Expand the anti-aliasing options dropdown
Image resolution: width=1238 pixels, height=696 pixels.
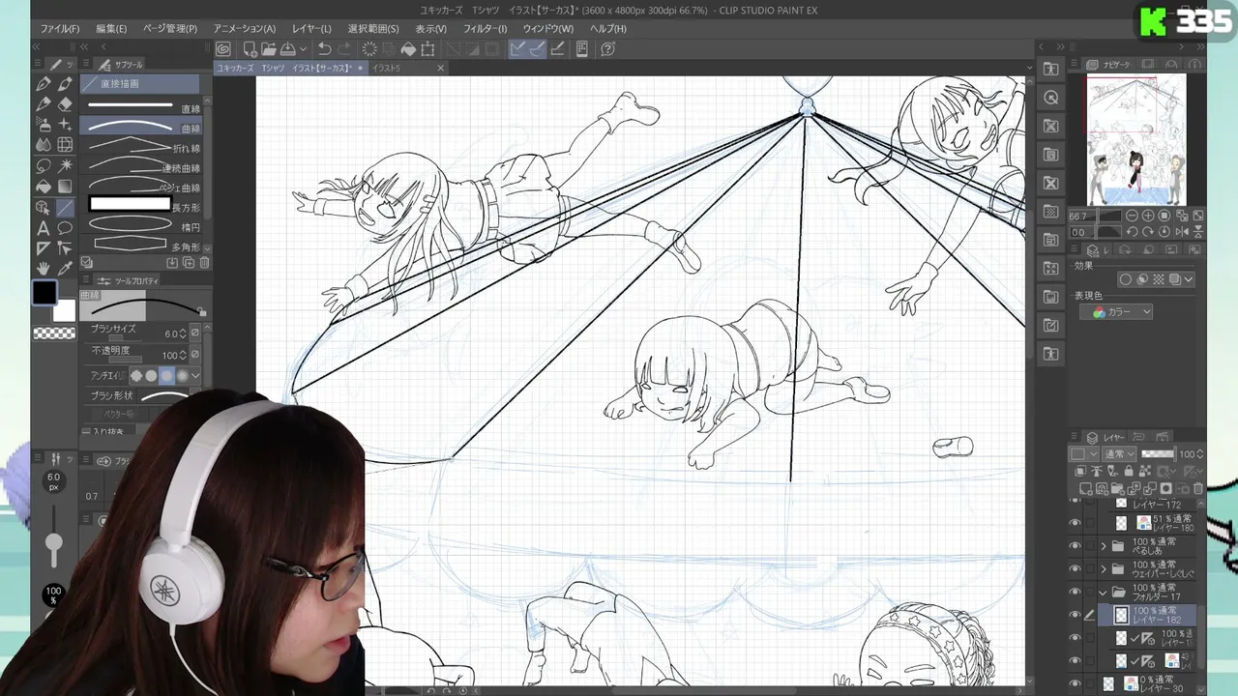coord(195,375)
